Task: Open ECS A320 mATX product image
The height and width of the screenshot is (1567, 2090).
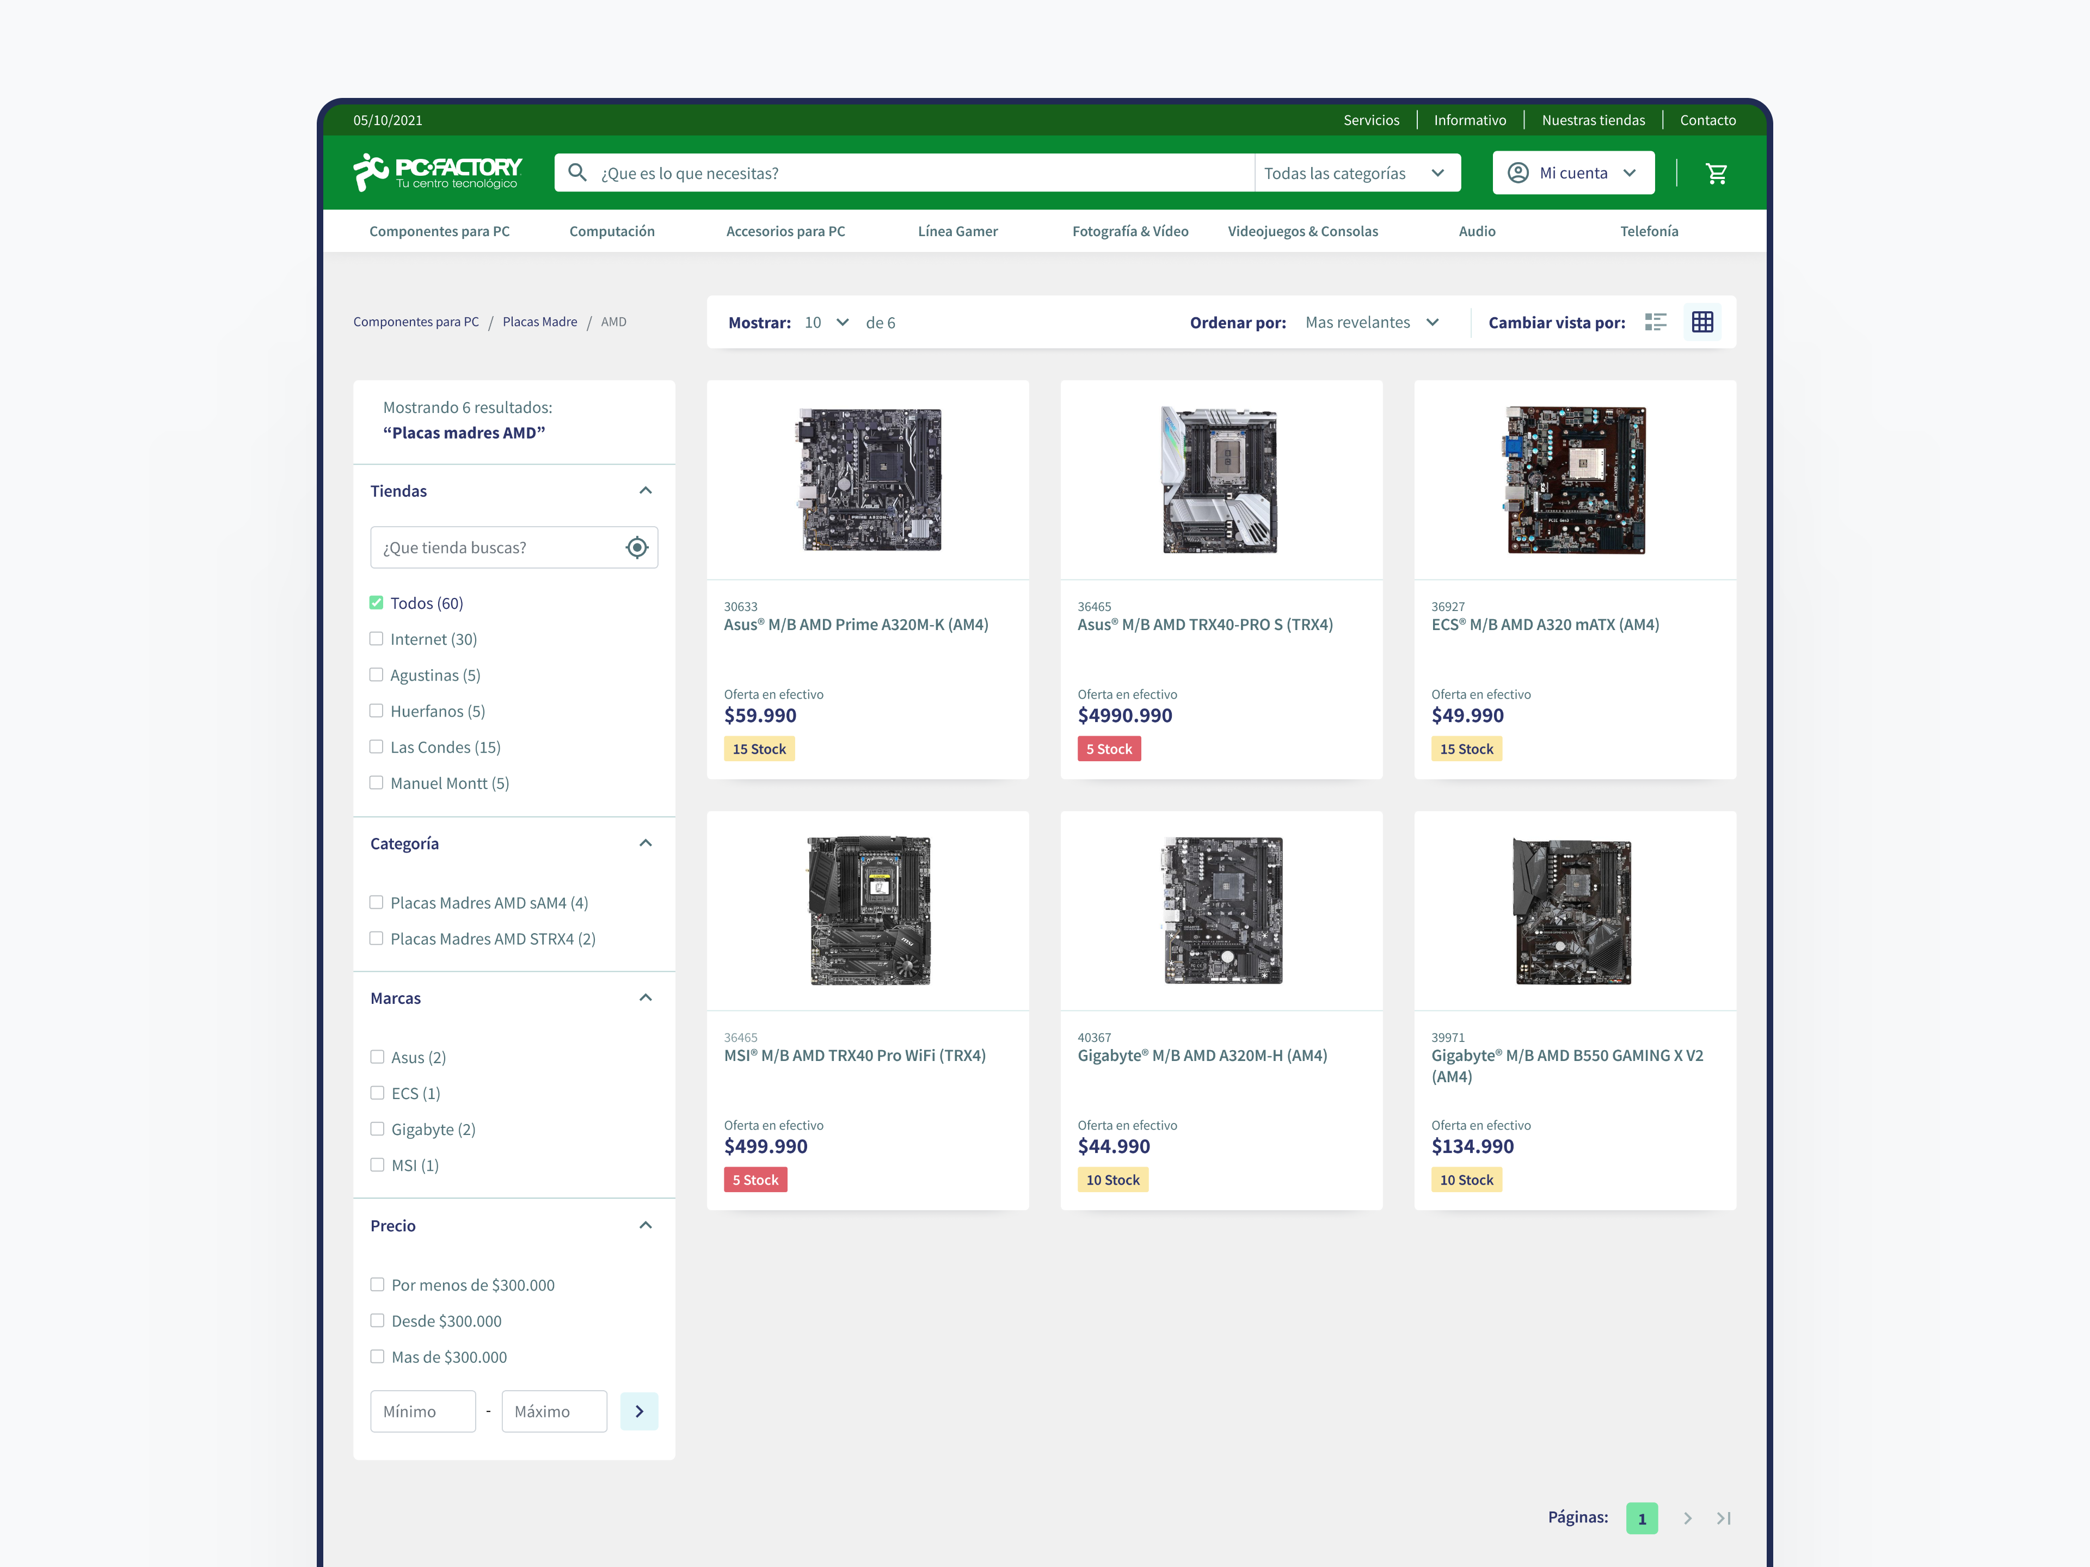Action: click(1574, 480)
